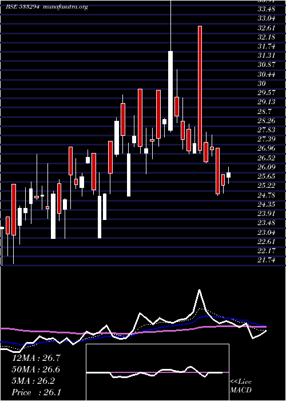Click the 27.39 price axis label
Image resolution: width=286 pixels, height=401 pixels.
267,139
